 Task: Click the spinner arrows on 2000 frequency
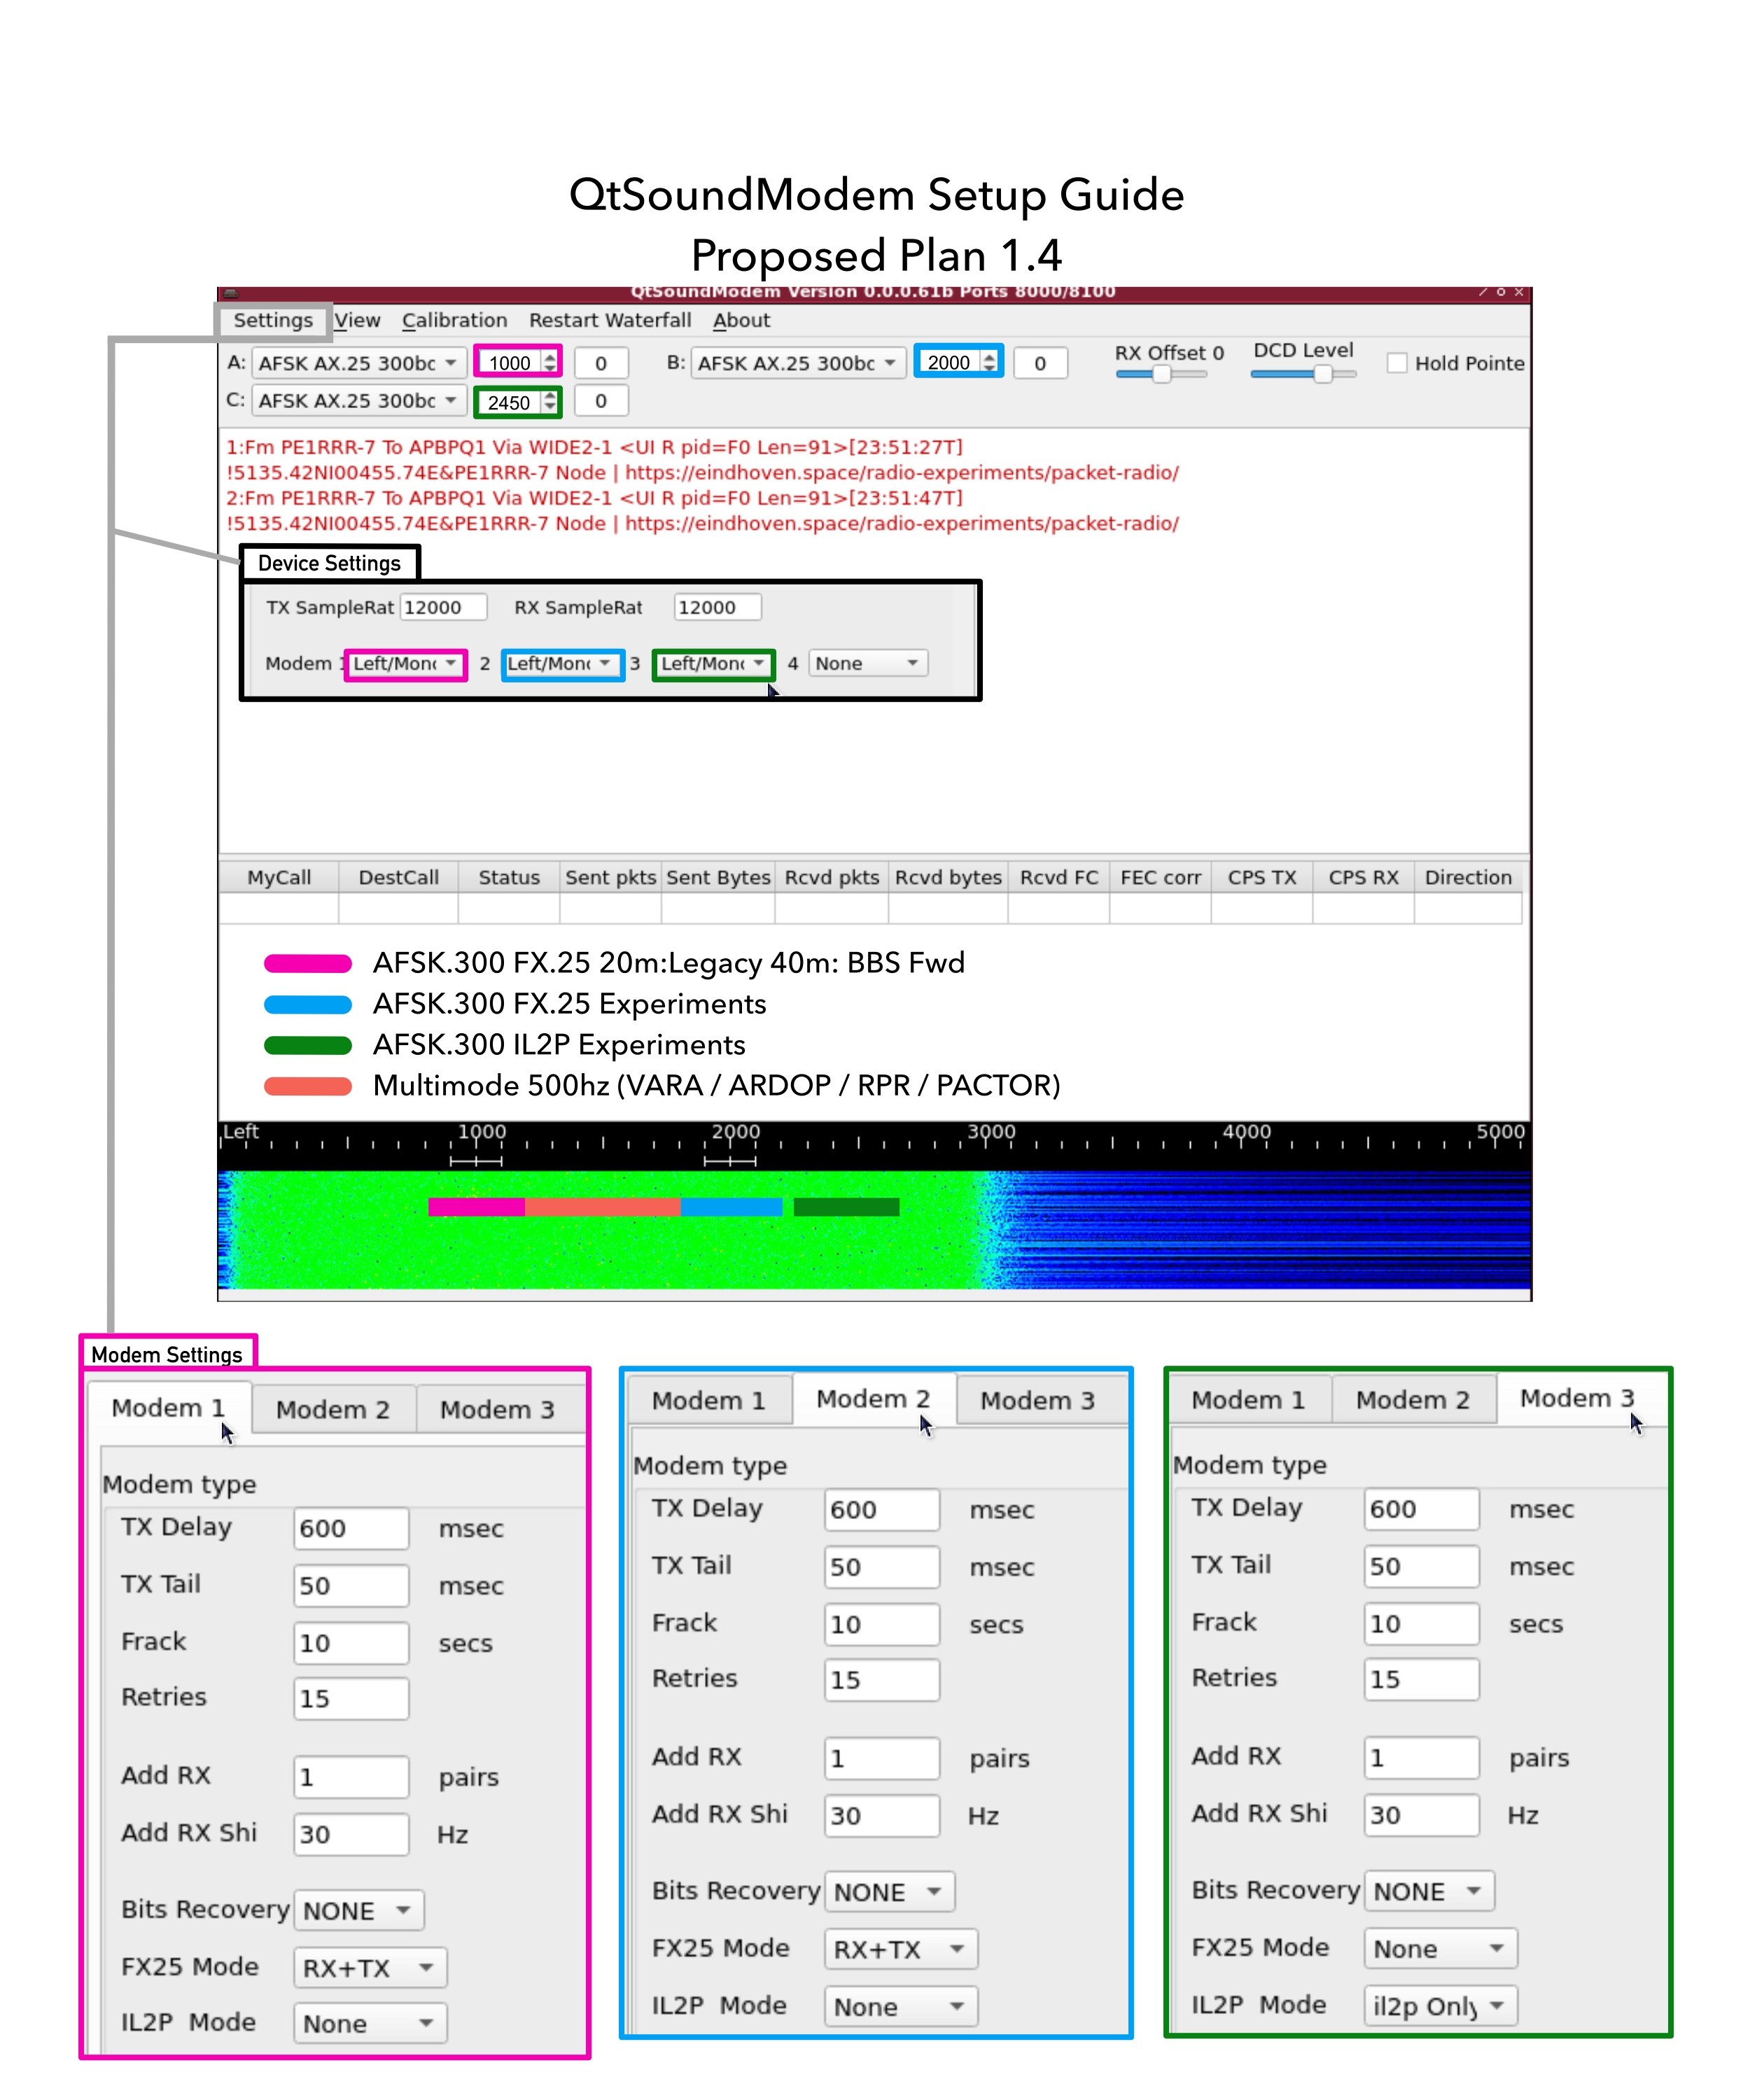click(989, 363)
